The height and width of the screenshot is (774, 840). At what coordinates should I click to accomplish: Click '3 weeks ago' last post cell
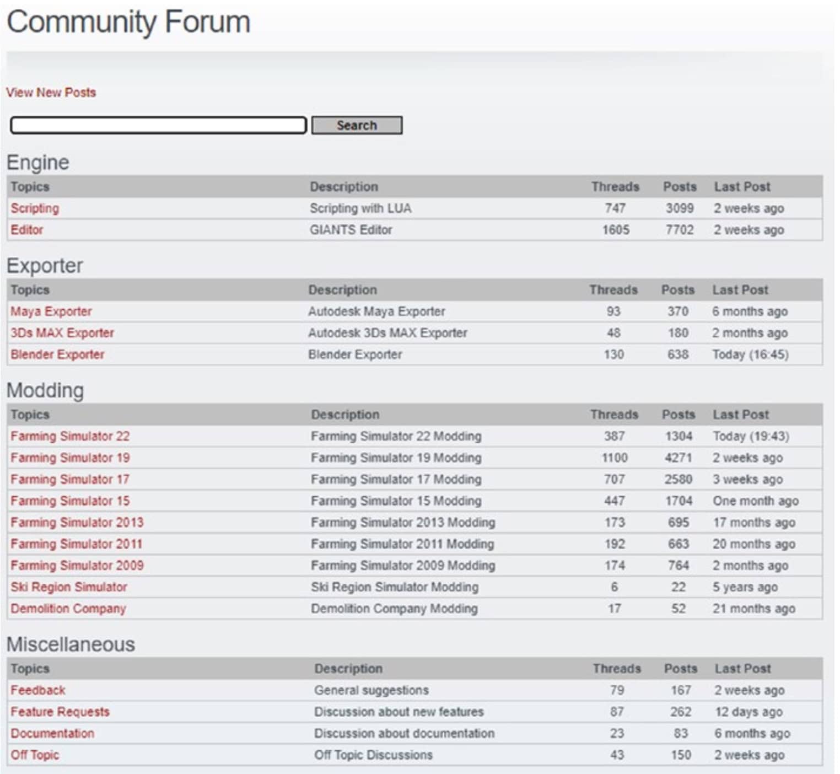point(747,479)
